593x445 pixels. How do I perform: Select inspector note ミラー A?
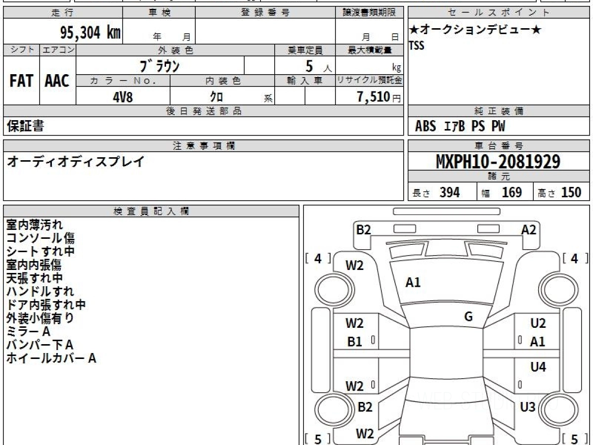pyautogui.click(x=28, y=332)
